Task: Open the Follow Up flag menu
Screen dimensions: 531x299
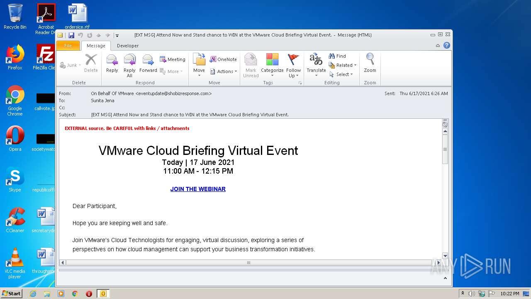Action: coord(293,65)
